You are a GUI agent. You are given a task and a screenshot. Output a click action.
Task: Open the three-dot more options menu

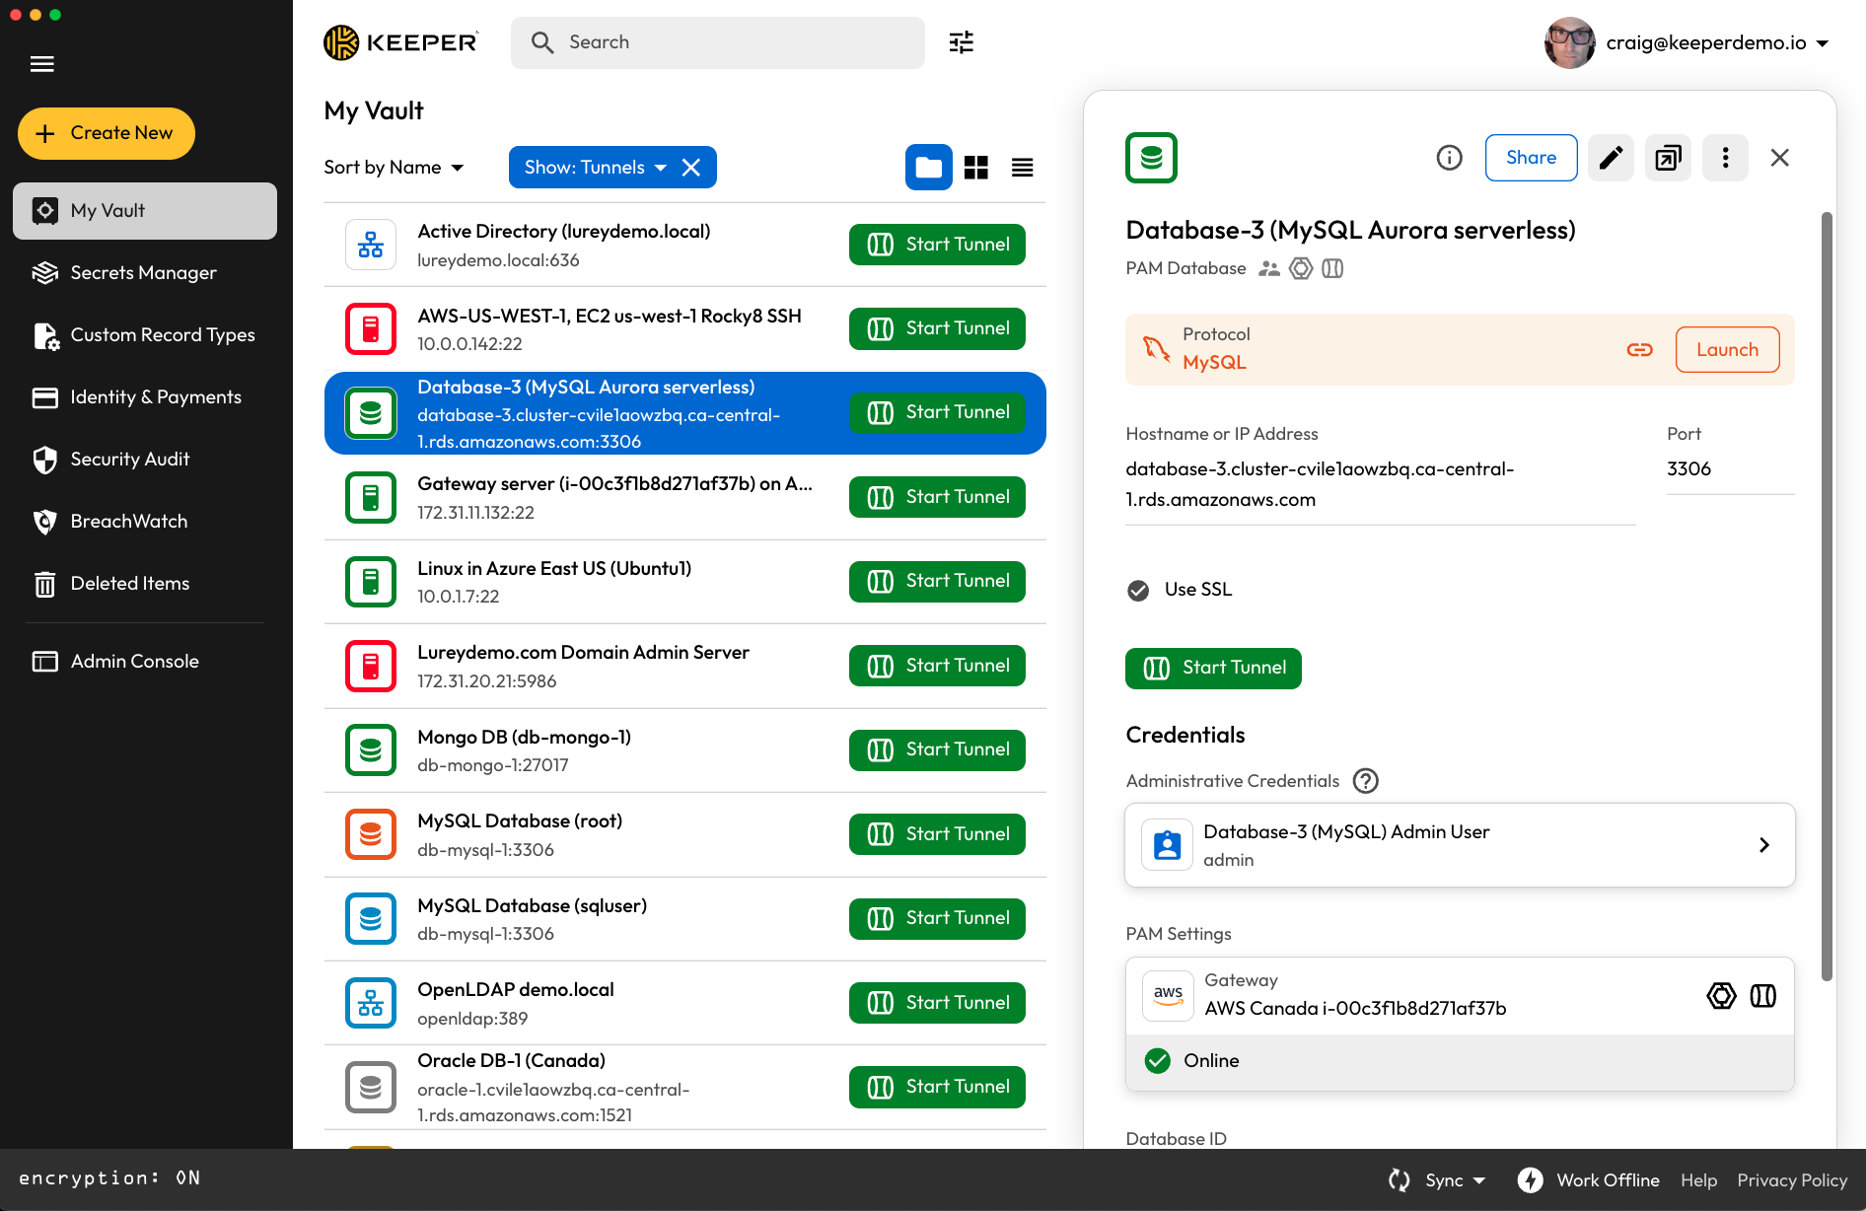pyautogui.click(x=1725, y=158)
